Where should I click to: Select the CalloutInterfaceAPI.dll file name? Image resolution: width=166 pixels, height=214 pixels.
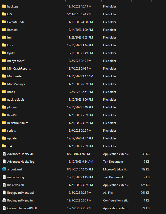tap(22, 208)
